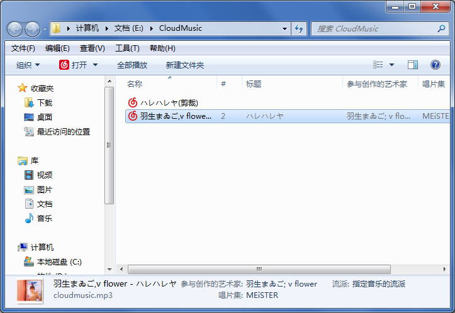
Task: Click the 全部播放 button
Action: 132,65
